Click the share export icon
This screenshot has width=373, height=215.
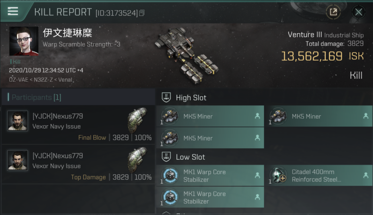coord(333,12)
